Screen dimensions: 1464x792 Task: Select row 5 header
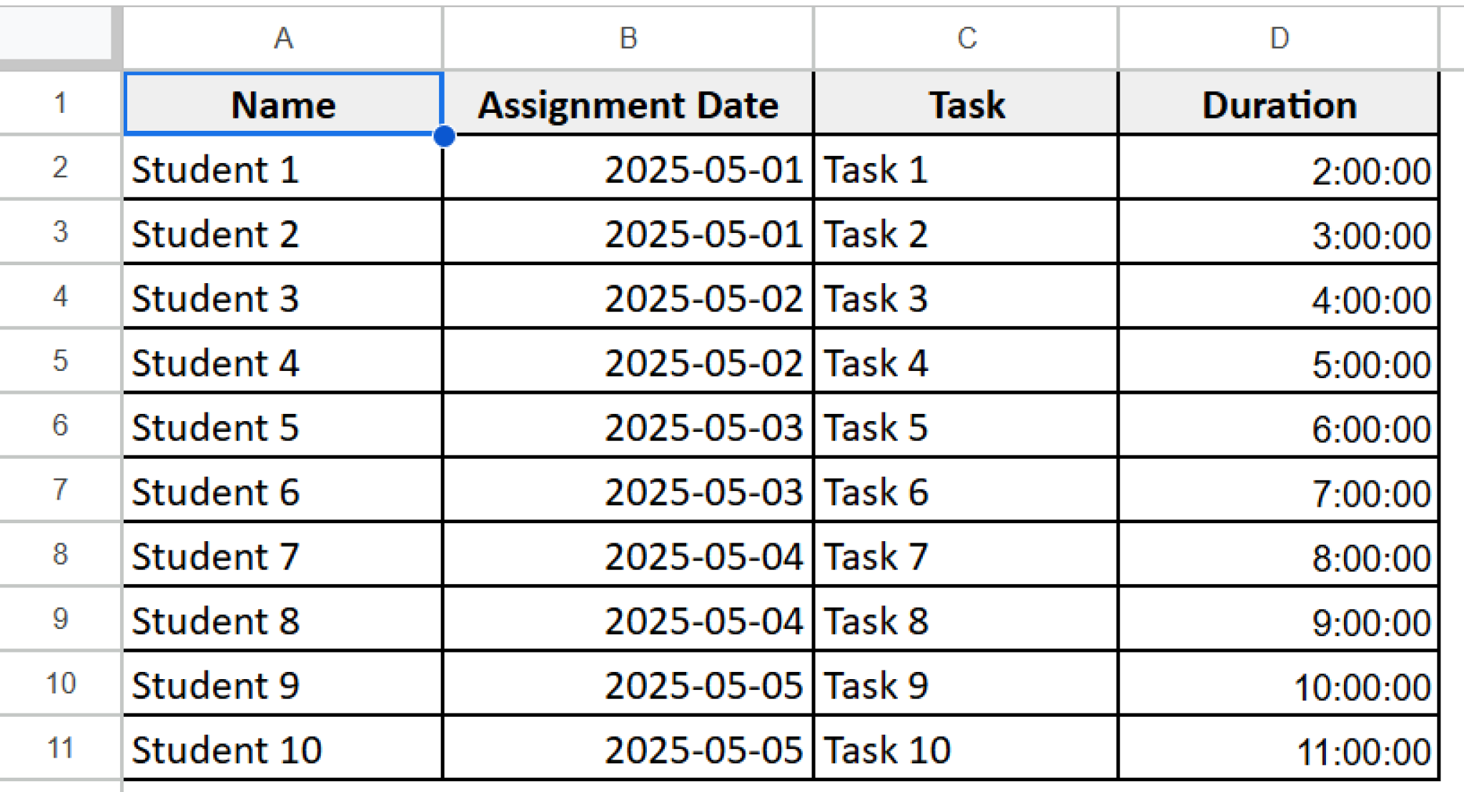(60, 362)
